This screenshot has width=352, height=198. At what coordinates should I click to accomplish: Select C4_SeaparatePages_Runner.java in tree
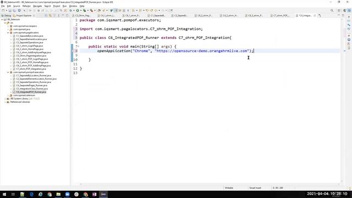pos(31,86)
